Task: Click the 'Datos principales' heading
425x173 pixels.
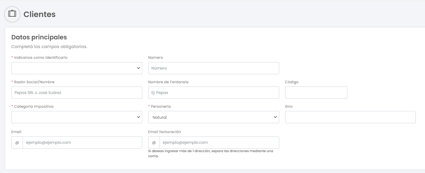Action: pos(39,37)
